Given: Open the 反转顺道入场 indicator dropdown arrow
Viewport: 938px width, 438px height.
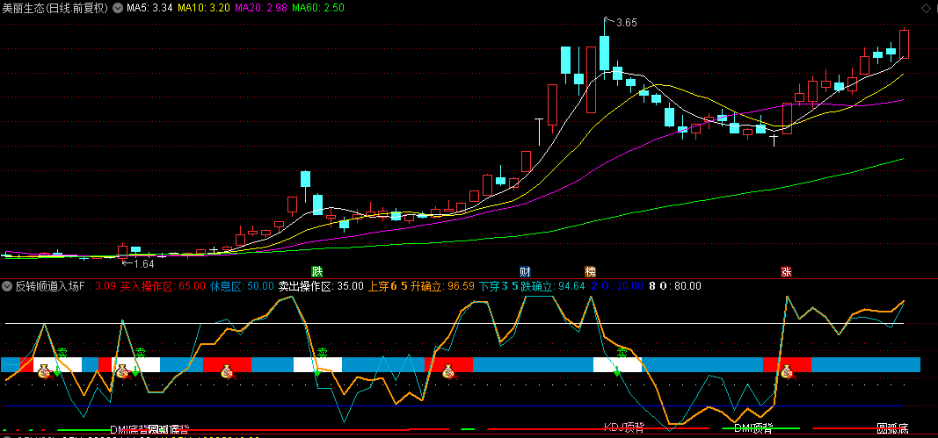Looking at the screenshot, I should (x=7, y=286).
